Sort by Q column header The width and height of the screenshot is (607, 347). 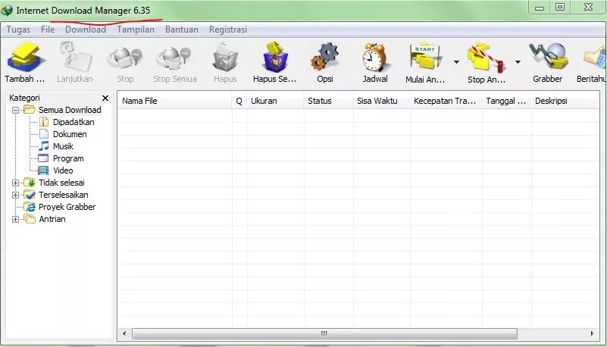point(239,101)
